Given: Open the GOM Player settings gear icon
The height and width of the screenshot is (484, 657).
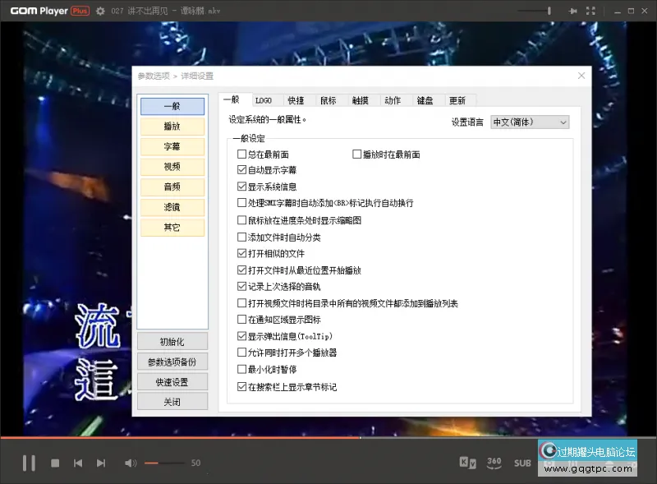Looking at the screenshot, I should tap(99, 12).
